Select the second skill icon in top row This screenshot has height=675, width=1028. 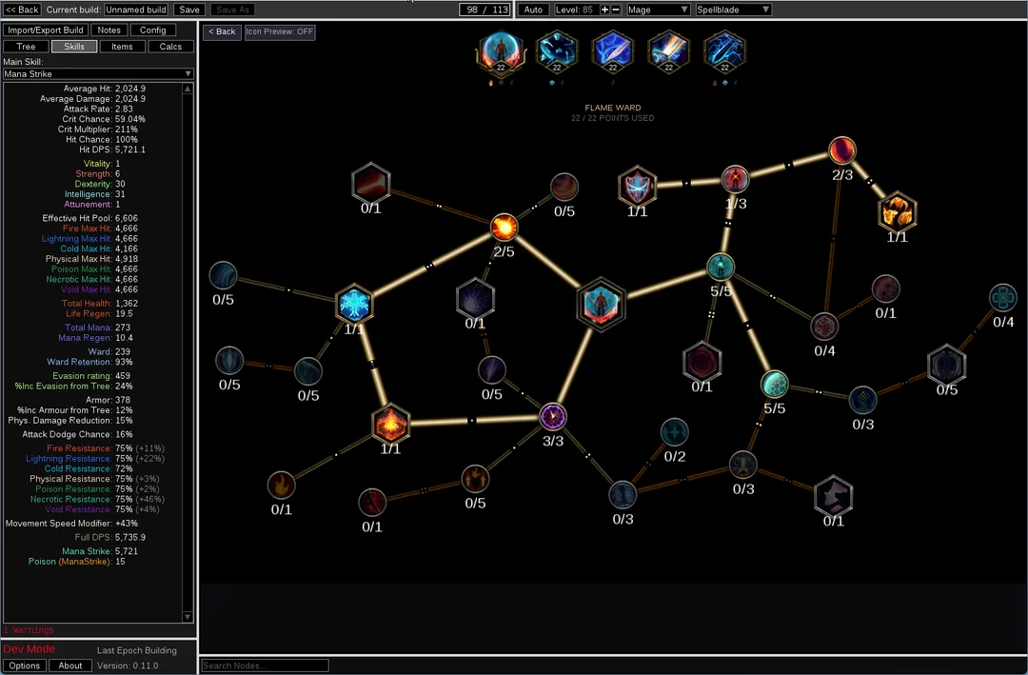[557, 52]
